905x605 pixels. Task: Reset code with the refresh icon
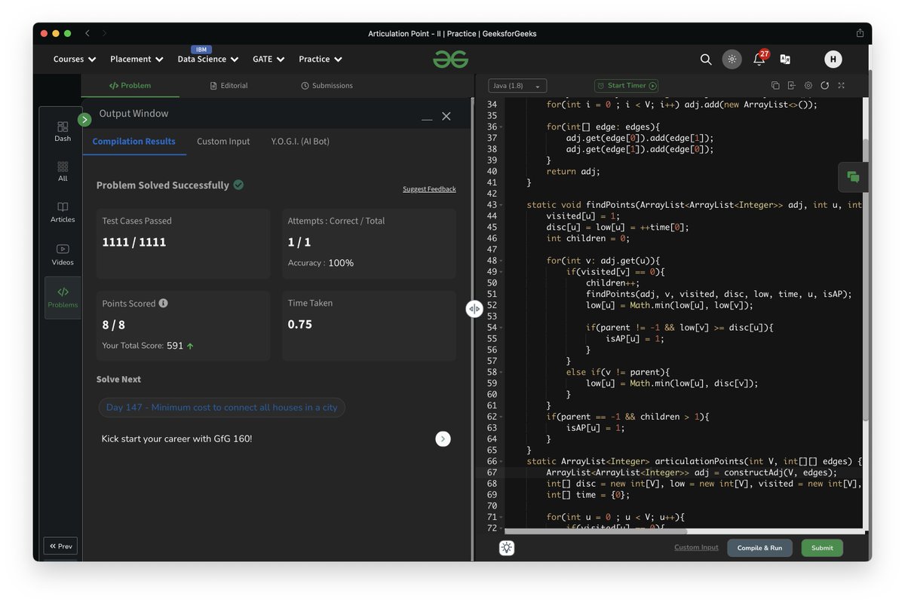click(825, 86)
